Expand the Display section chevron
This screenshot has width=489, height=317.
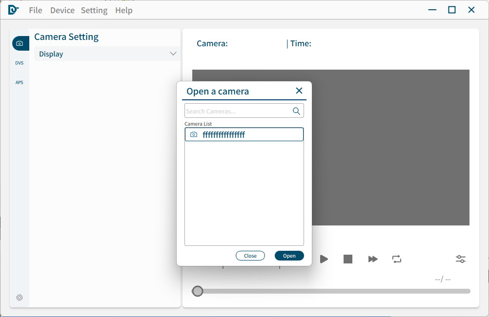click(173, 54)
